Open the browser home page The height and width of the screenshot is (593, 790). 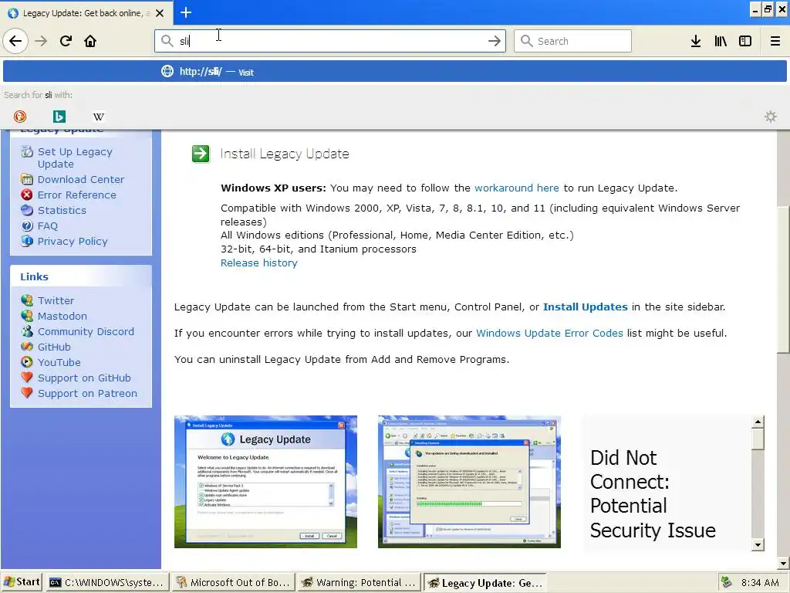90,41
